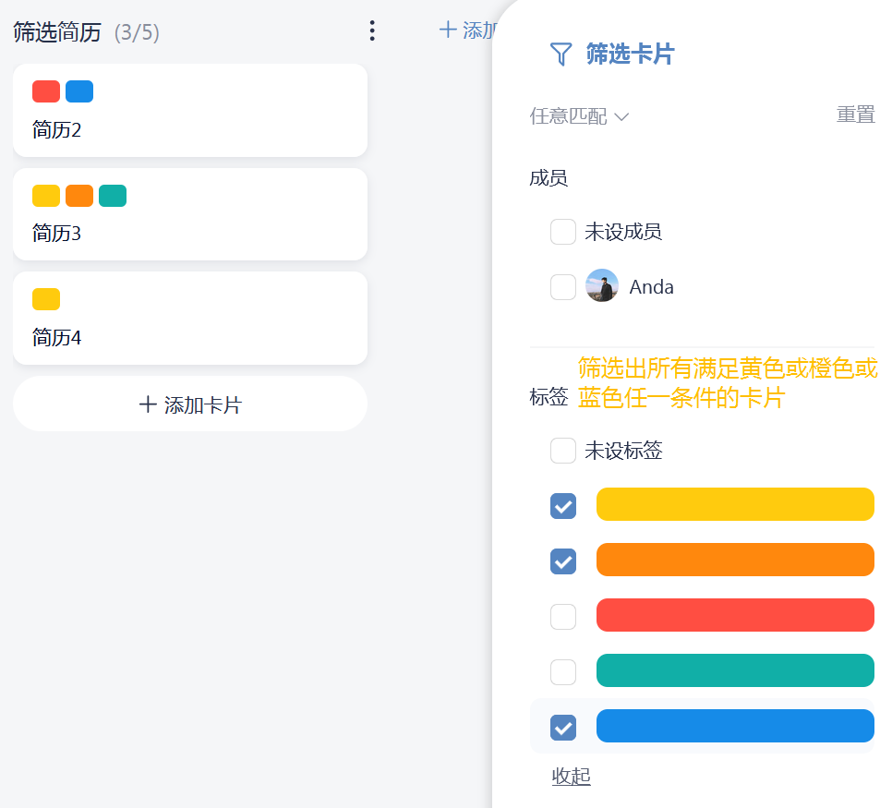Click Anda's member avatar
The width and height of the screenshot is (892, 808).
(602, 286)
